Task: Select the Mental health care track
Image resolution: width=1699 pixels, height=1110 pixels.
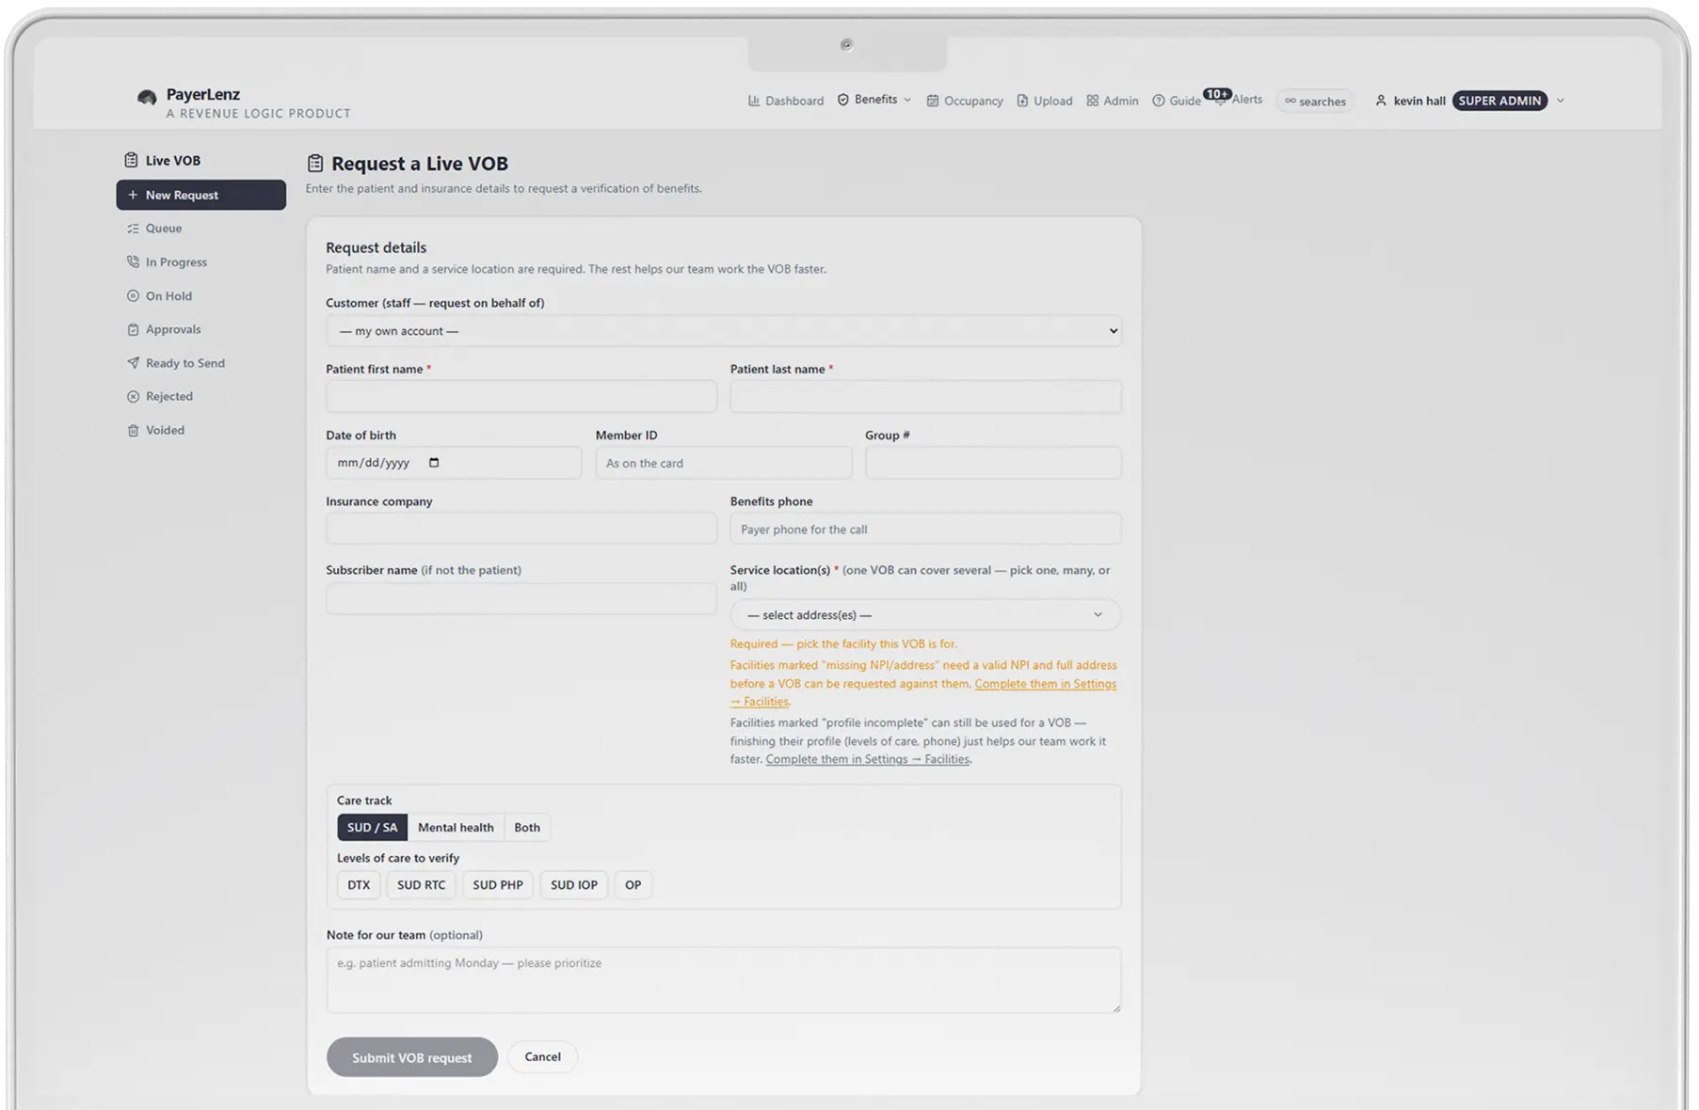Action: point(456,828)
